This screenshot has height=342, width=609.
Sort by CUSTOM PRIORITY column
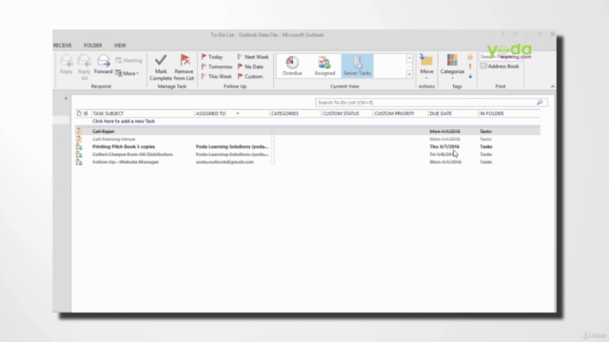coord(400,113)
